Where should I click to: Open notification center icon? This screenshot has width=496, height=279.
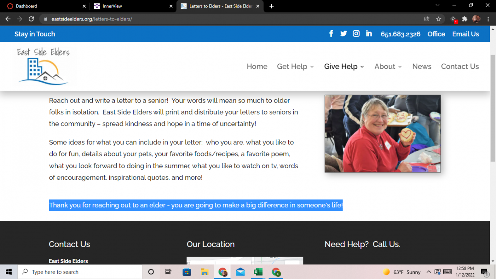coord(484,272)
